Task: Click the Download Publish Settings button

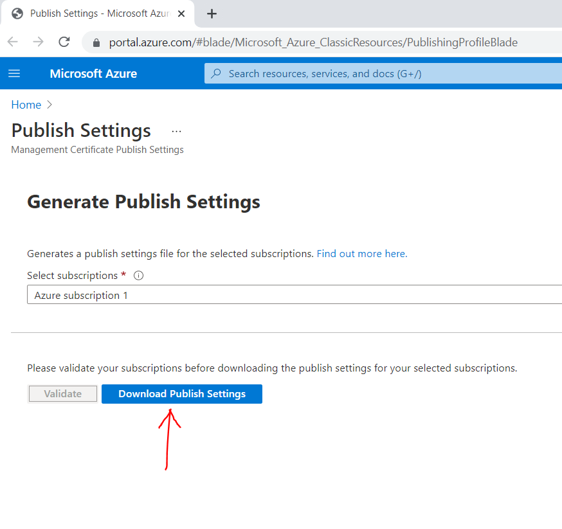Action: (182, 393)
